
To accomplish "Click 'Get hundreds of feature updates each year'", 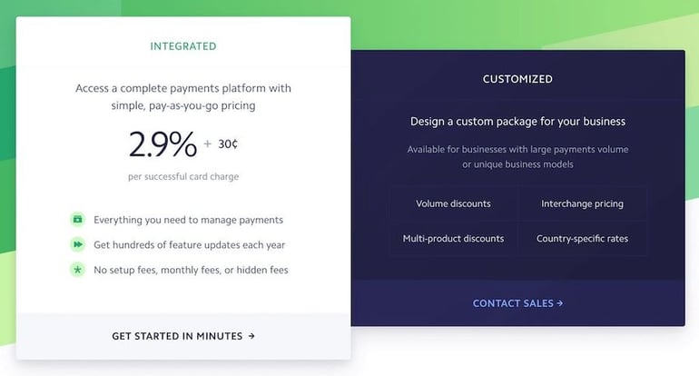I will click(x=189, y=245).
